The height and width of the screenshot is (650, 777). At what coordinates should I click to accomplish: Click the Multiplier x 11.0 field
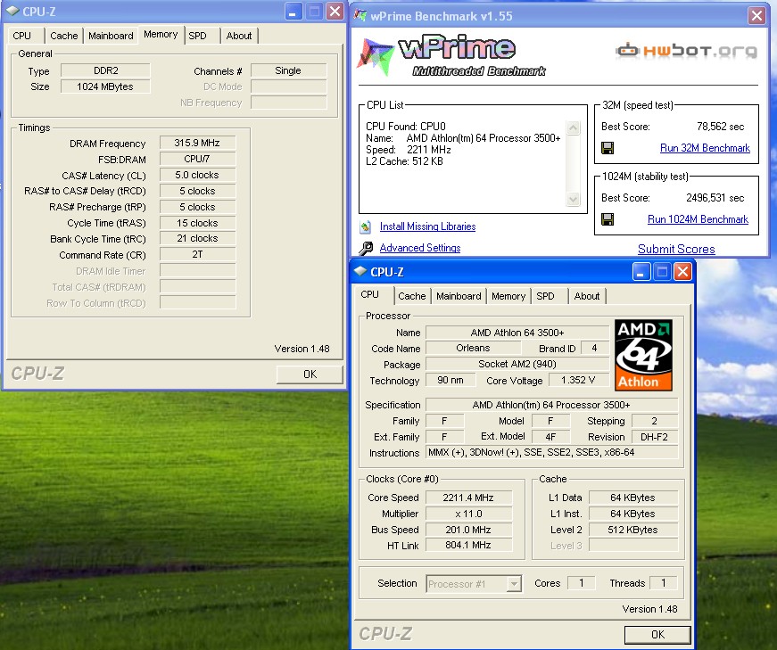point(468,514)
